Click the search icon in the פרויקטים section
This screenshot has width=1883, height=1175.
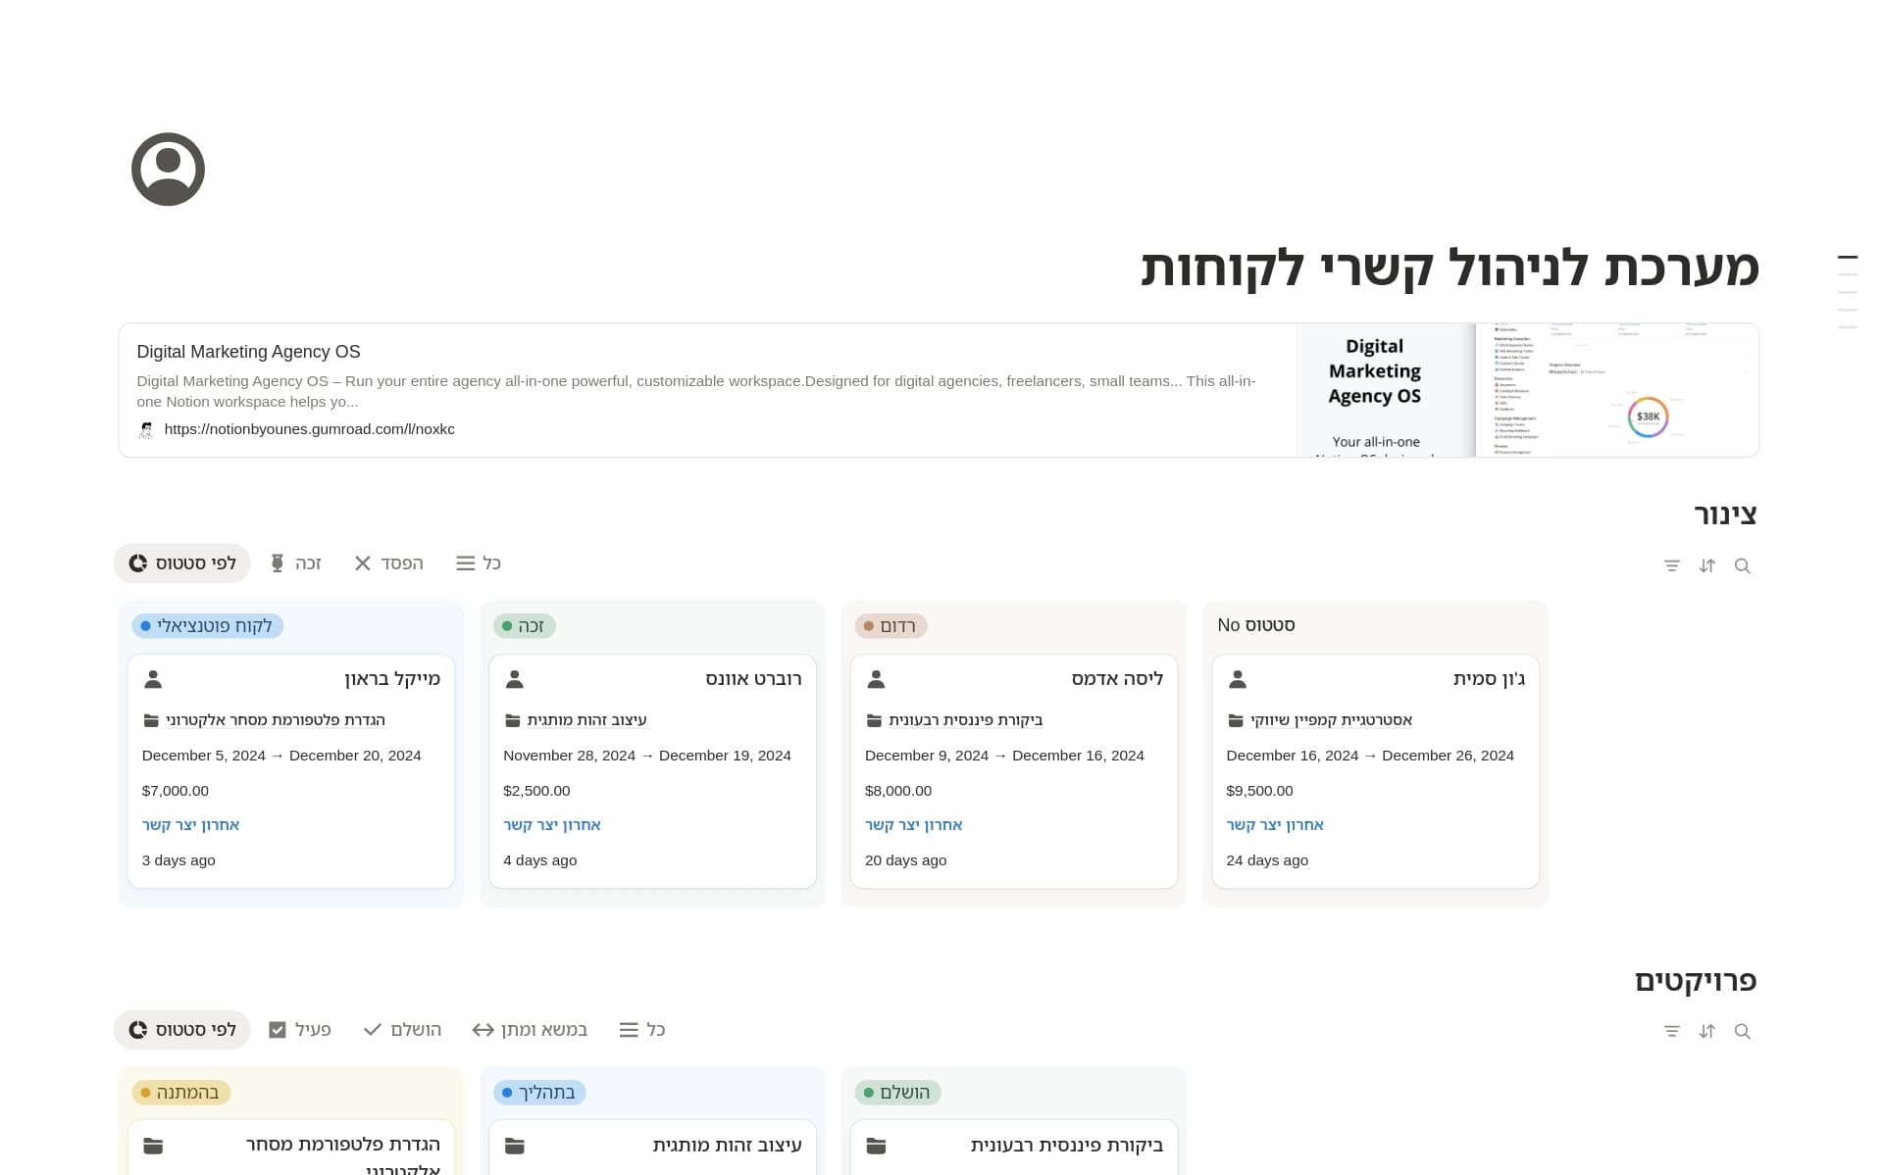pyautogui.click(x=1742, y=1031)
